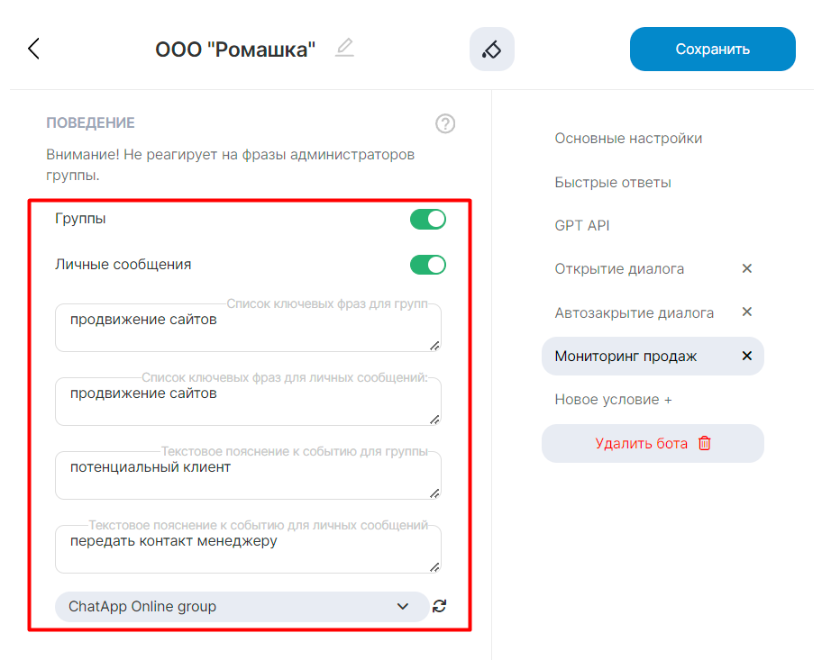Go to the Быстрые ответы section
This screenshot has height=660, width=831.
[x=613, y=183]
